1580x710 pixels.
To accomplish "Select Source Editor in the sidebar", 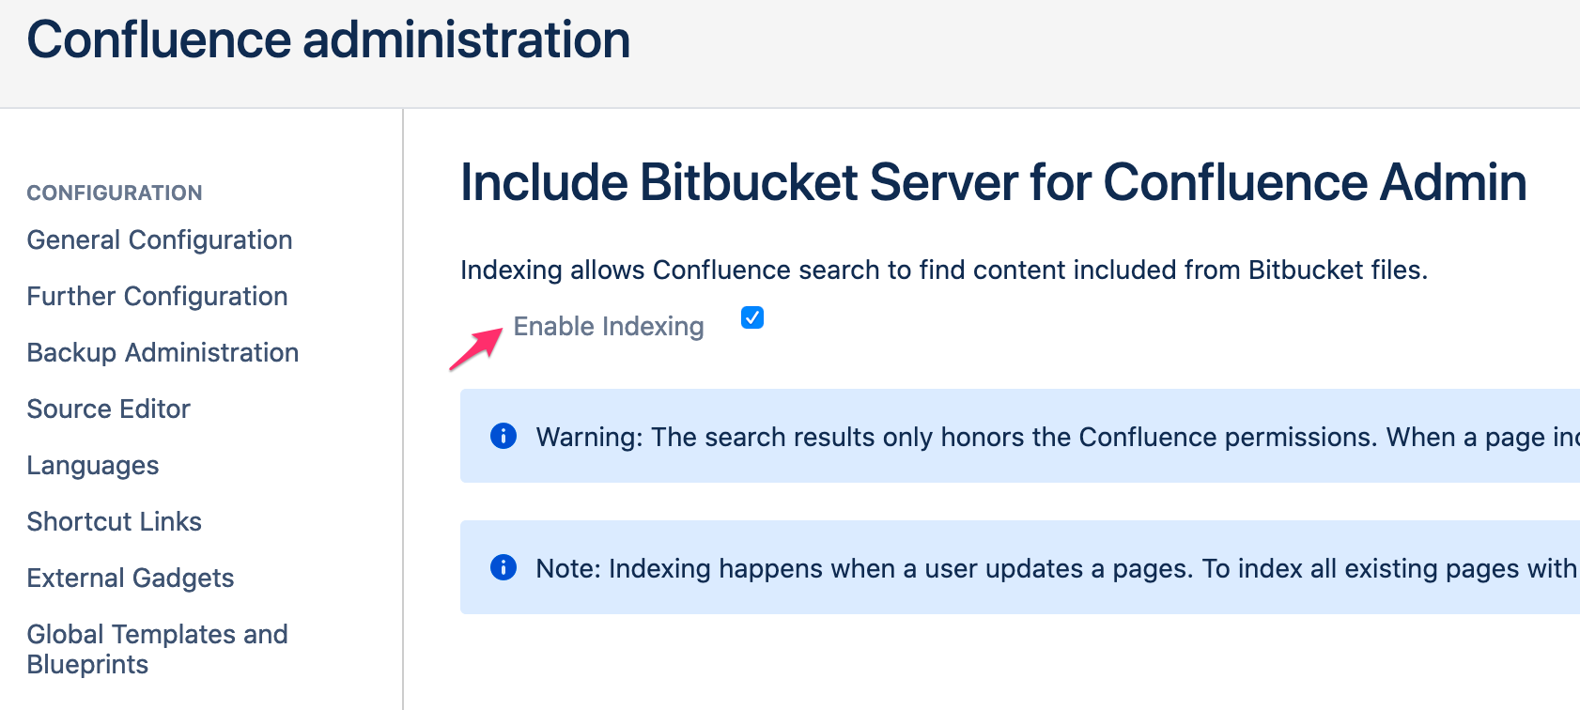I will click(109, 409).
